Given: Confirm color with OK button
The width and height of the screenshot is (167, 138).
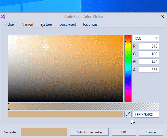Looking at the screenshot, I should click(x=124, y=132).
